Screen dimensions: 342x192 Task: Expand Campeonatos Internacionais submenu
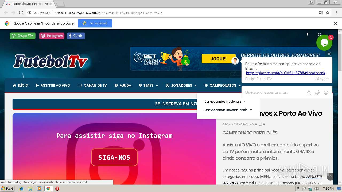click(x=228, y=110)
